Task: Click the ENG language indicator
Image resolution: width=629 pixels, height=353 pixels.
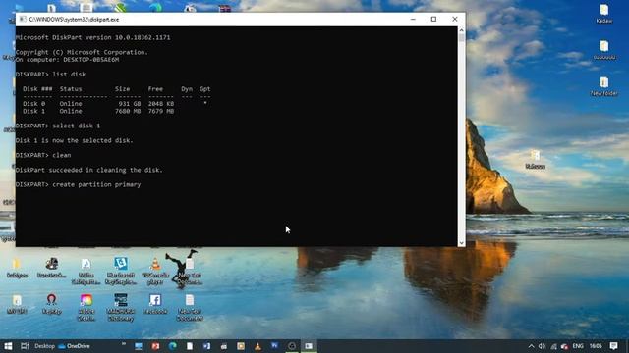Action: pos(578,346)
